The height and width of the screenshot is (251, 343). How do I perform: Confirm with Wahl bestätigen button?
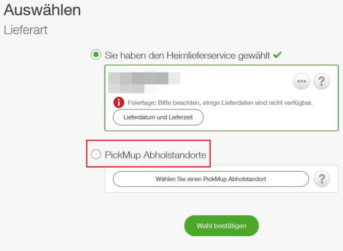(221, 226)
